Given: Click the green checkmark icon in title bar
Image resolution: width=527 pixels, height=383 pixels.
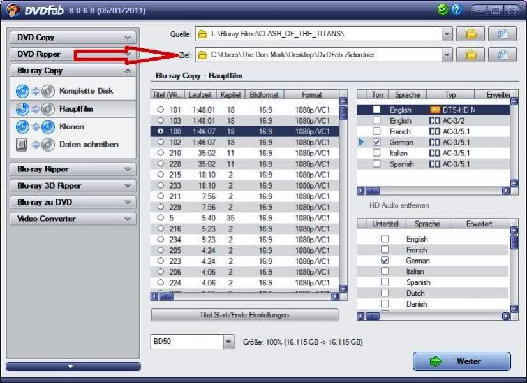Looking at the screenshot, I should [443, 10].
